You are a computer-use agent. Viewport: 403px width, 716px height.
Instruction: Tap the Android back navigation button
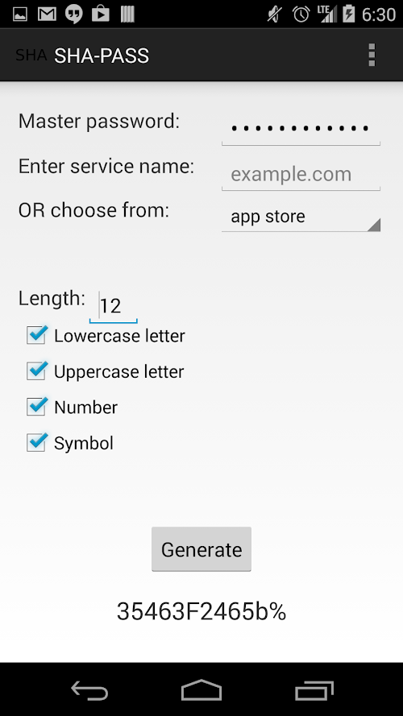click(89, 690)
